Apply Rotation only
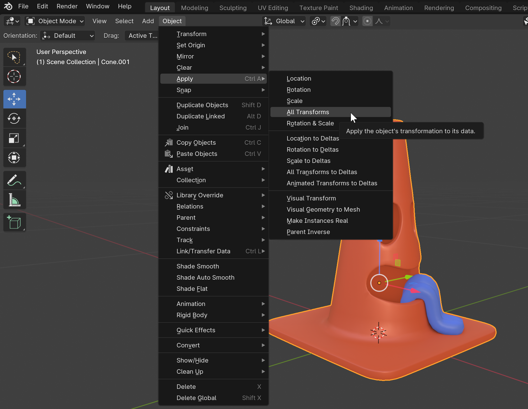Viewport: 528px width, 409px height. point(331,90)
